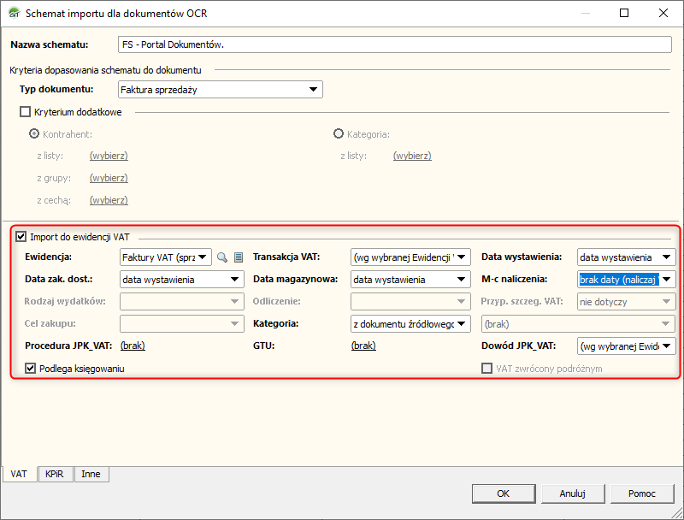The height and width of the screenshot is (520, 684).
Task: Switch to the KPiR tab
Action: point(55,474)
